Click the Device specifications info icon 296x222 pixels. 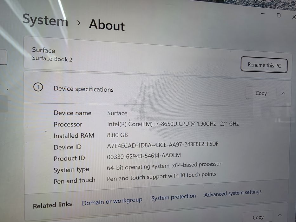(38, 87)
